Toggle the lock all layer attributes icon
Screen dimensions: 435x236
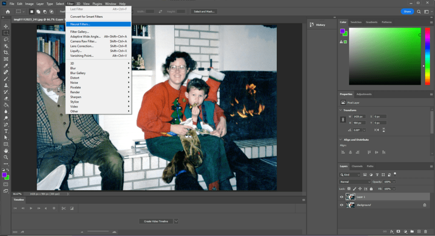pyautogui.click(x=371, y=188)
